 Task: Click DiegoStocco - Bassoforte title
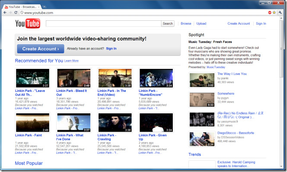click(x=236, y=133)
